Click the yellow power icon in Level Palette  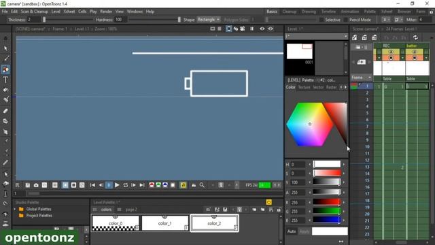(268, 202)
